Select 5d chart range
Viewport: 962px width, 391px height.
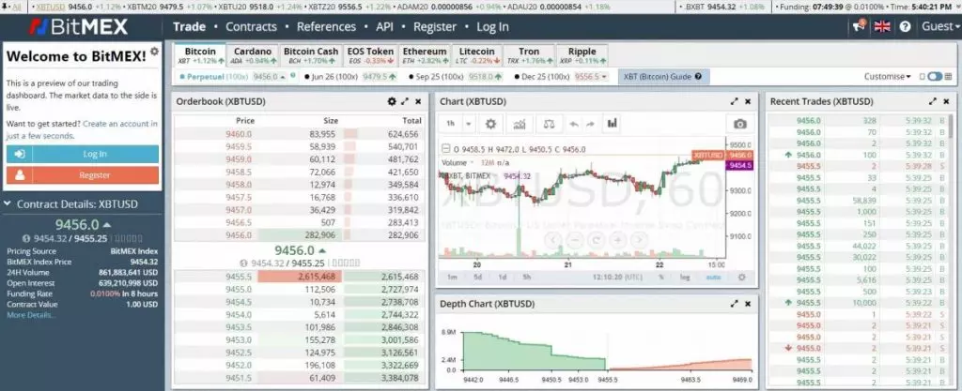pyautogui.click(x=477, y=278)
